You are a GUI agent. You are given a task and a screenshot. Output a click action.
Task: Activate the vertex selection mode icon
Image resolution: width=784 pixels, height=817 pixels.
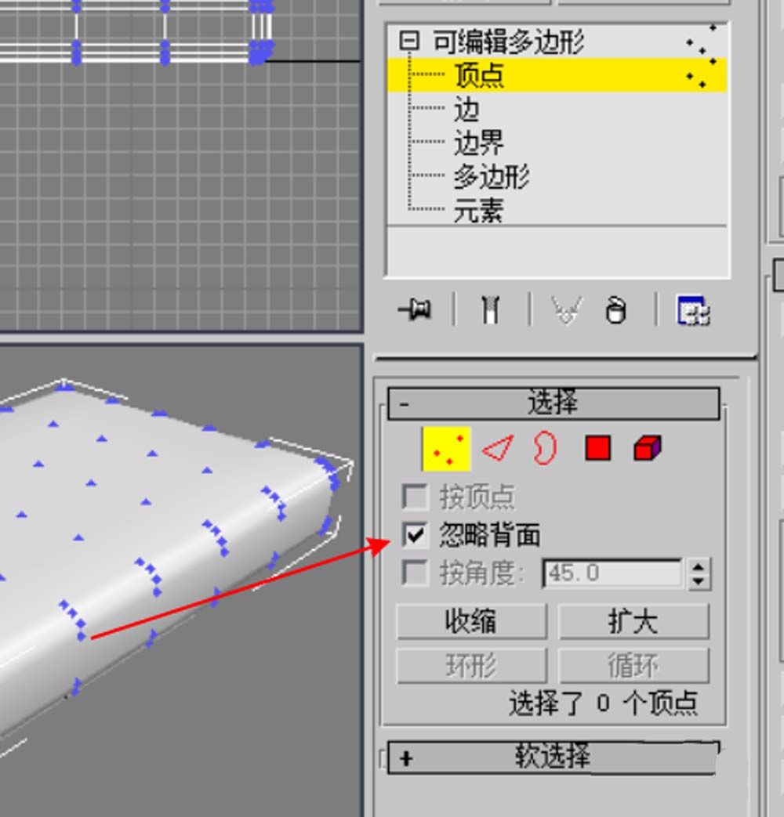447,449
